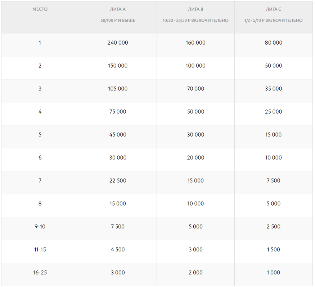Select the 160 000 prize in Лига B
Image resolution: width=315 pixels, height=287 pixels.
tap(195, 43)
